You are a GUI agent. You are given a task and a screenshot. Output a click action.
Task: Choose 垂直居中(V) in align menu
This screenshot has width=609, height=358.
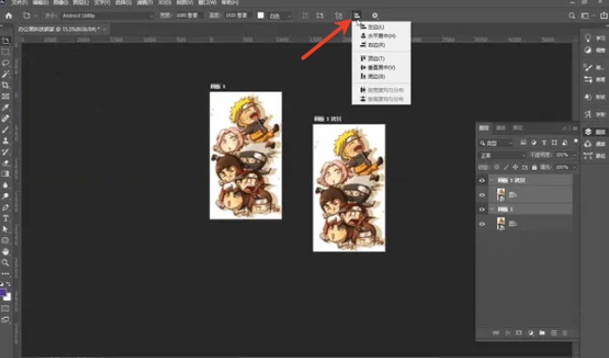click(x=381, y=67)
